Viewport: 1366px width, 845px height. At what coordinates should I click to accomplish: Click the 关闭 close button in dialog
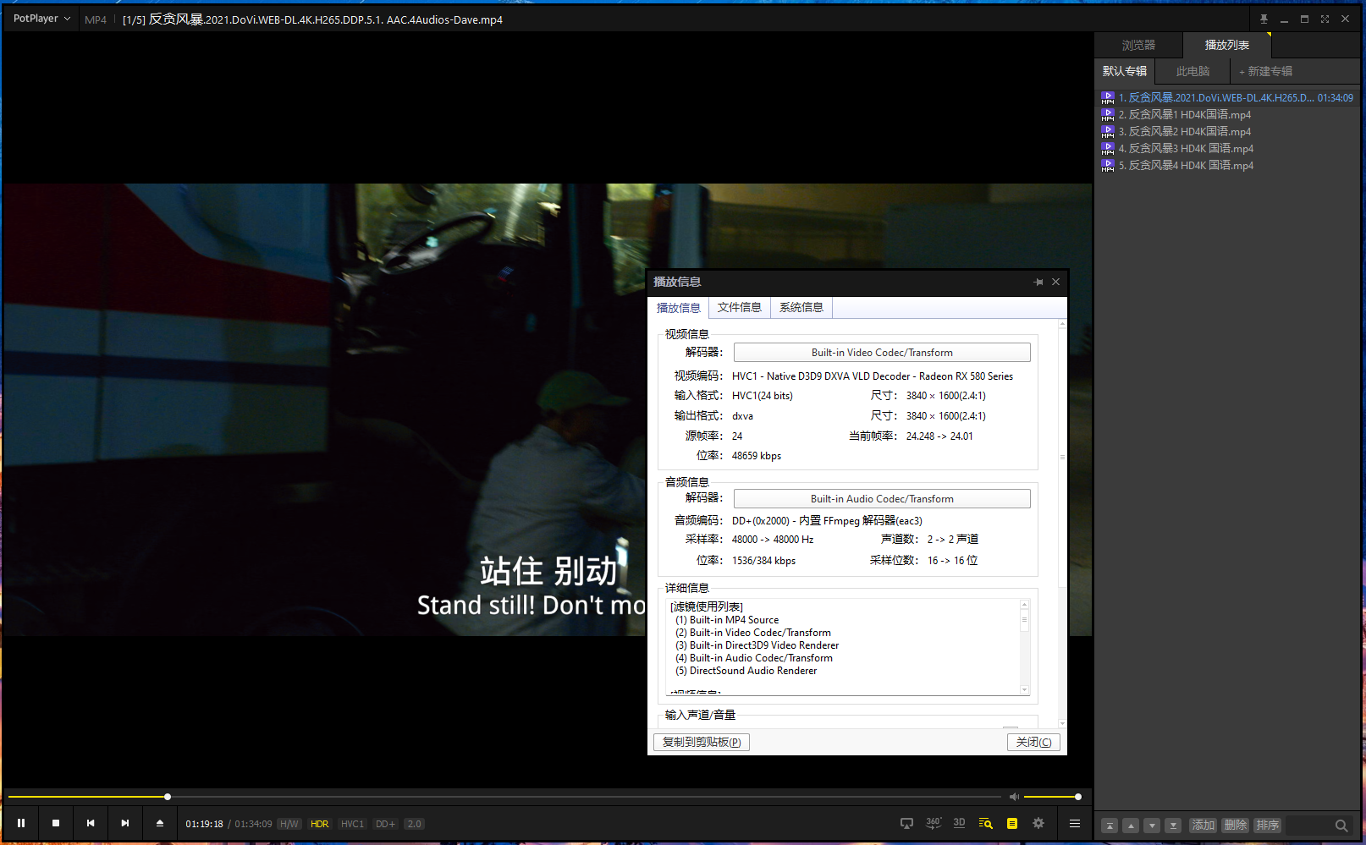(x=1033, y=742)
